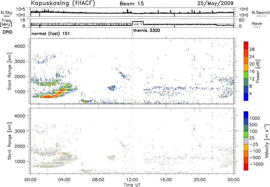Click the CPID marker line beside 'themis 3300'
Image resolution: width=270 pixels, height=187 pixels.
click(x=132, y=32)
